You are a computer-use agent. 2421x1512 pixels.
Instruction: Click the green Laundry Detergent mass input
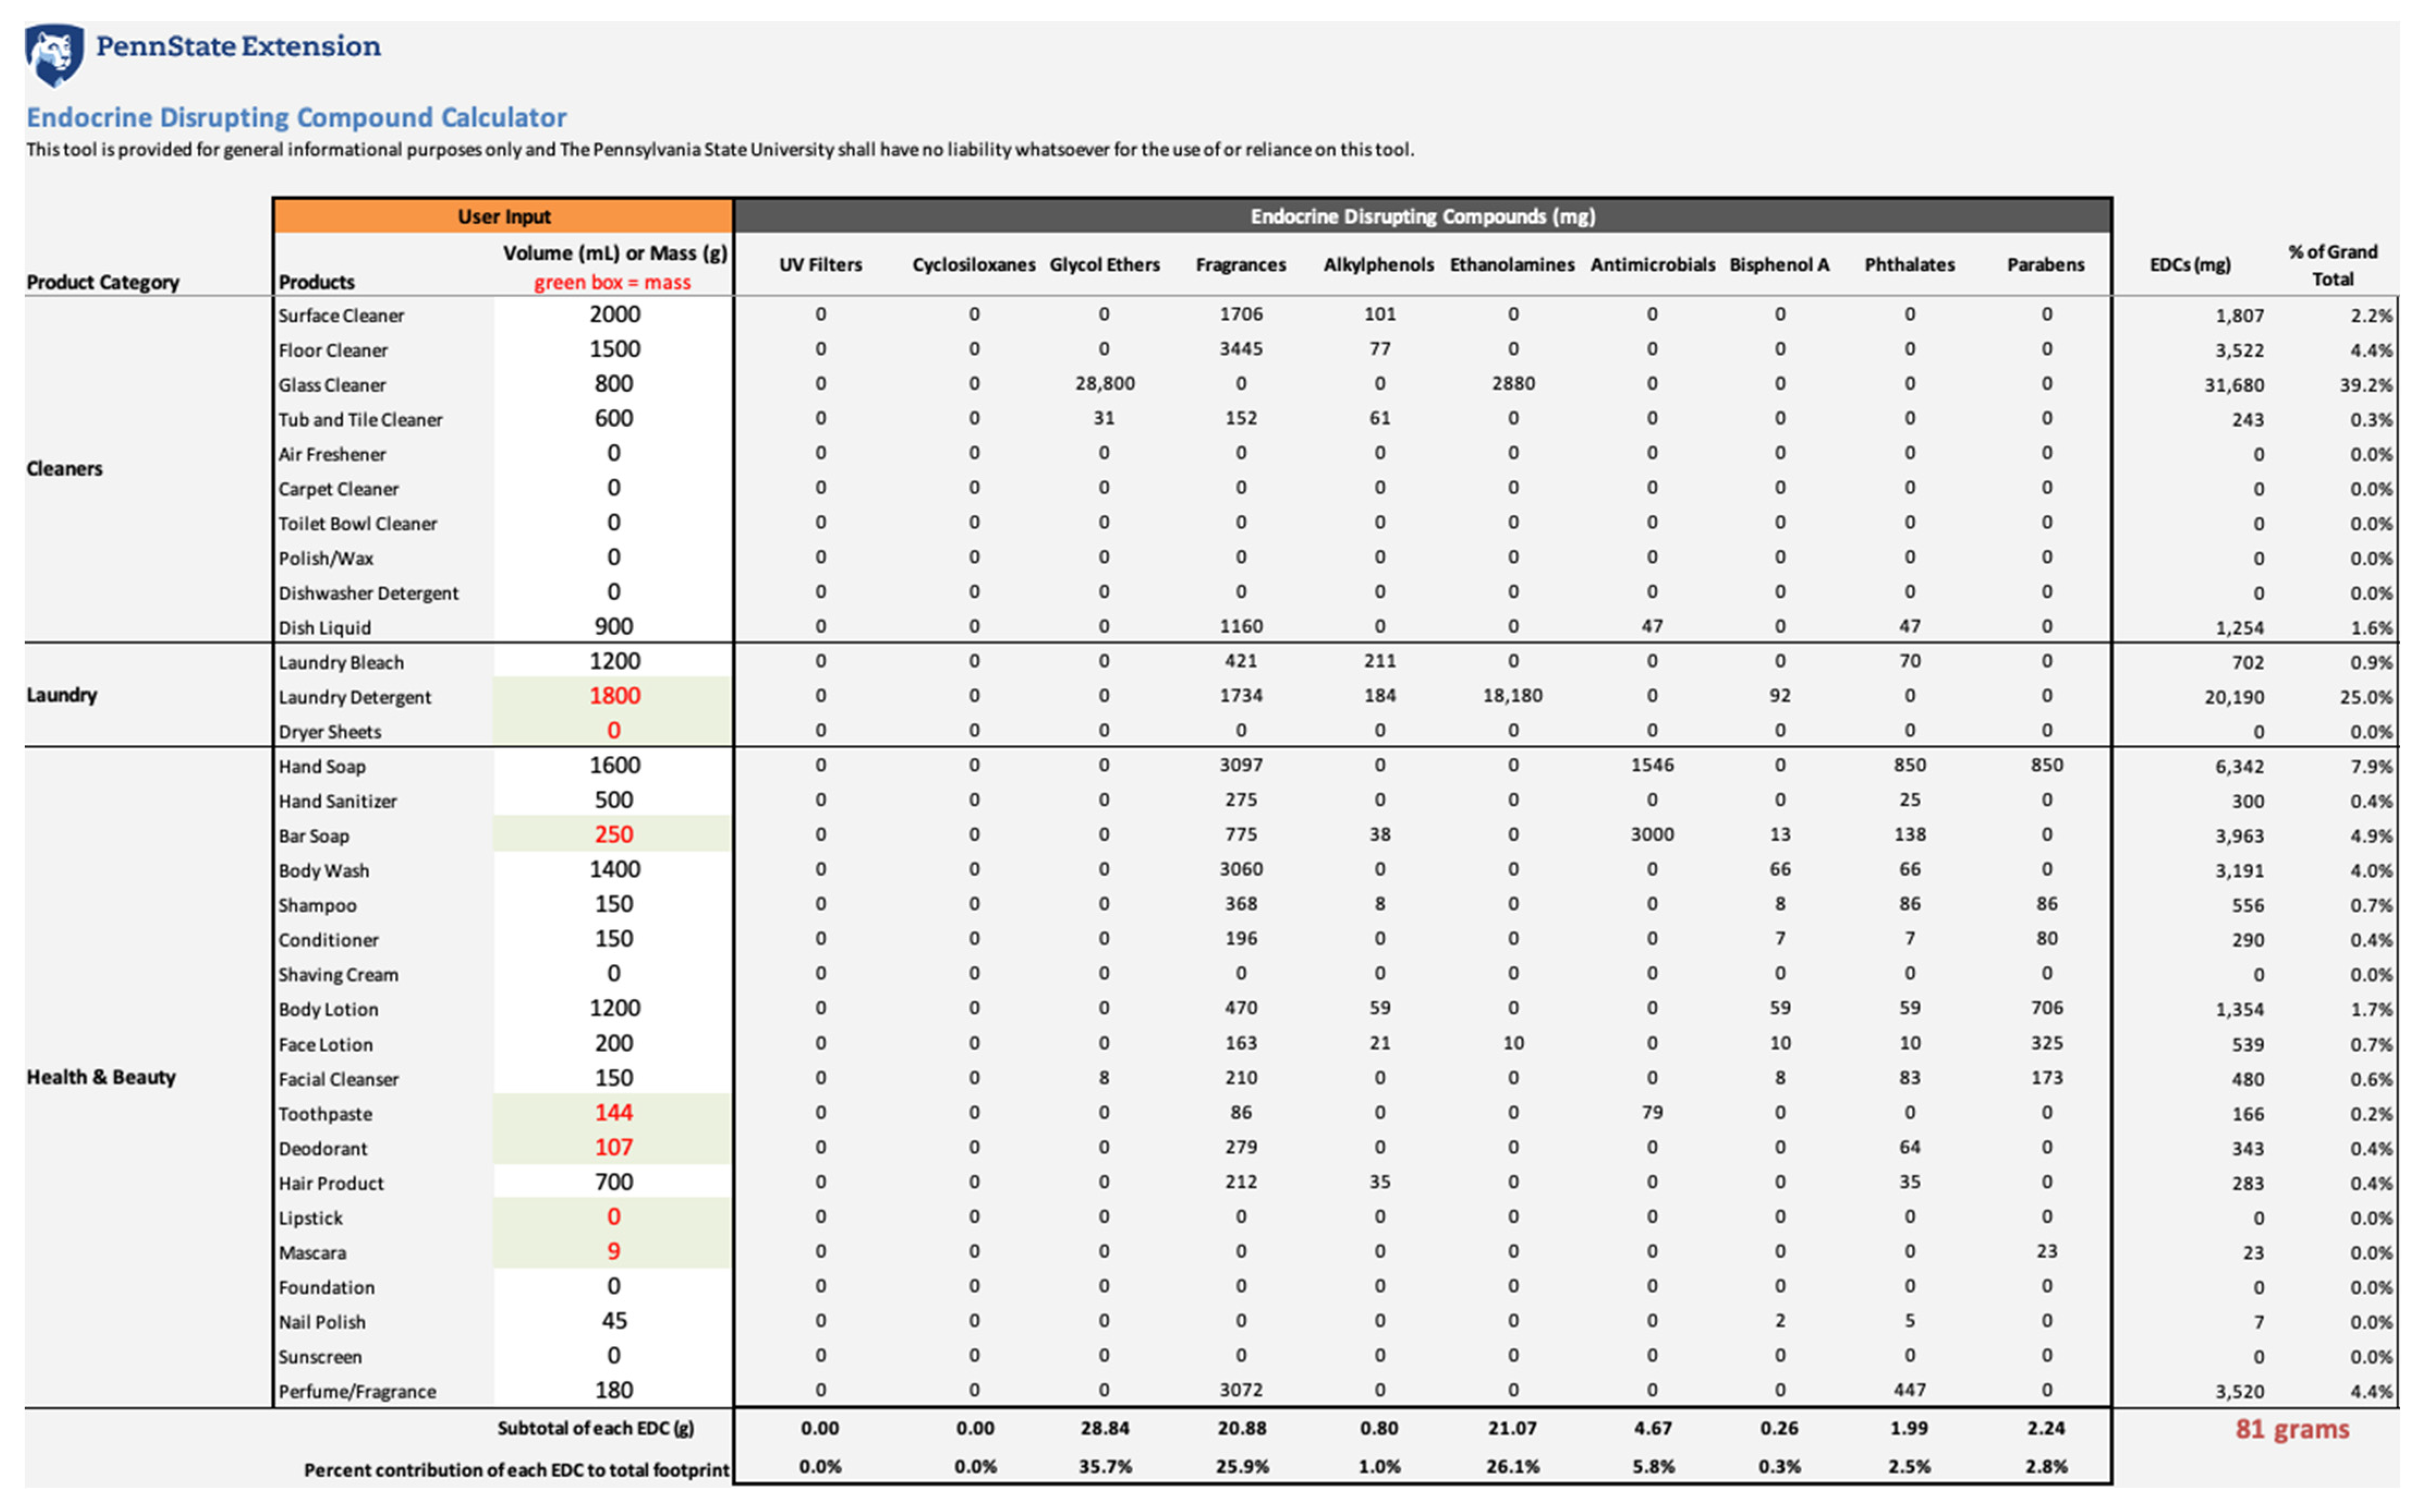click(614, 696)
